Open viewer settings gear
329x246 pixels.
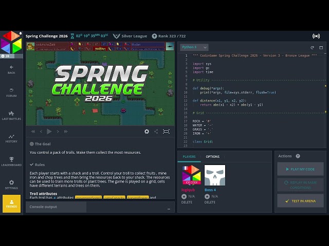click(x=147, y=131)
